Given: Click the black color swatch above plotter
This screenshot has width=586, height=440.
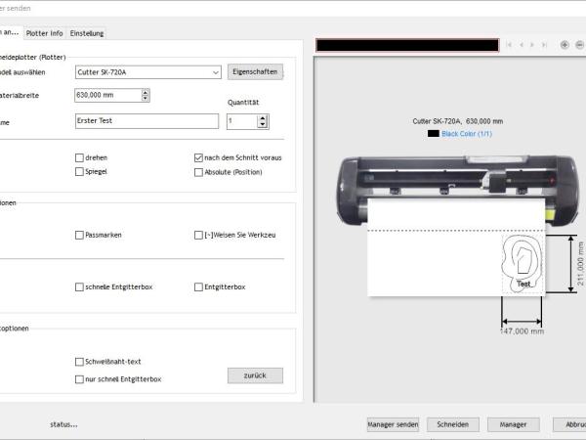Looking at the screenshot, I should pos(434,133).
